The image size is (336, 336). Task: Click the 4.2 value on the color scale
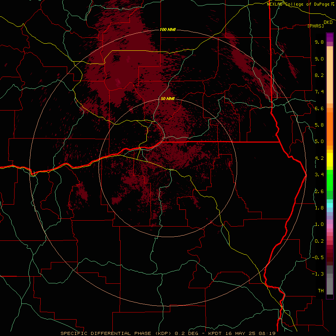point(319,158)
